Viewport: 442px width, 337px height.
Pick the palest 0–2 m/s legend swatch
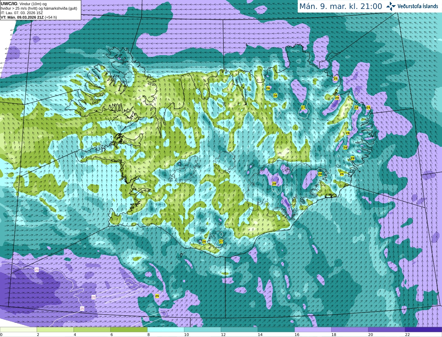[18, 329]
